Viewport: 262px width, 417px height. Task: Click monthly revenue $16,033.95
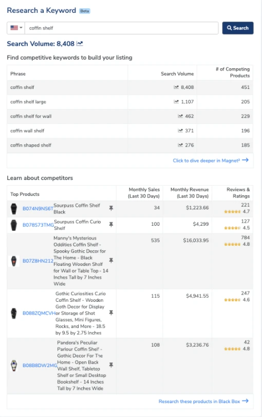(196, 241)
